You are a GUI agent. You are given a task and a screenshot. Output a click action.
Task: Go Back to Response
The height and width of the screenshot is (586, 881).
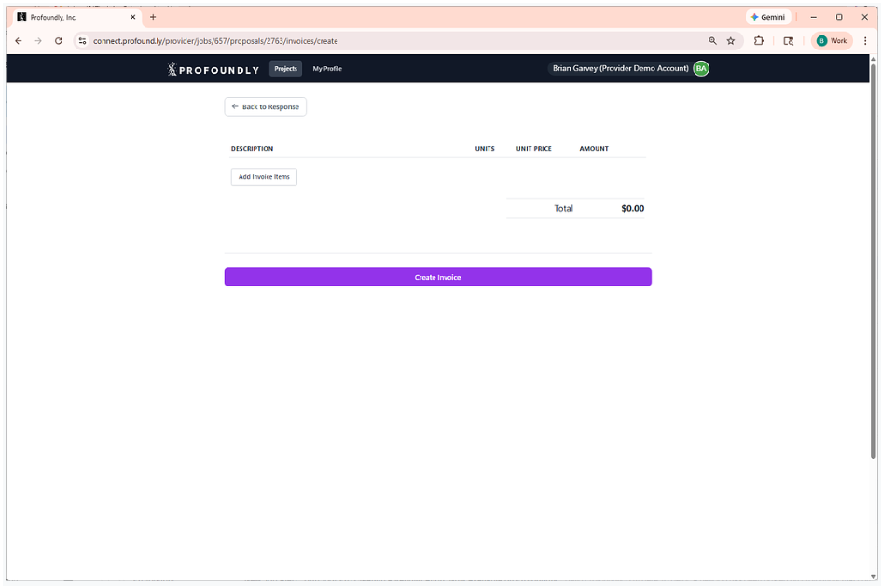point(265,106)
